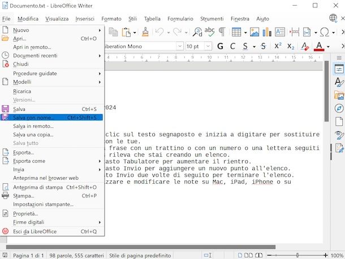Toggle bold (G) formatting
Viewport: 345px width, 259px height.
point(219,46)
